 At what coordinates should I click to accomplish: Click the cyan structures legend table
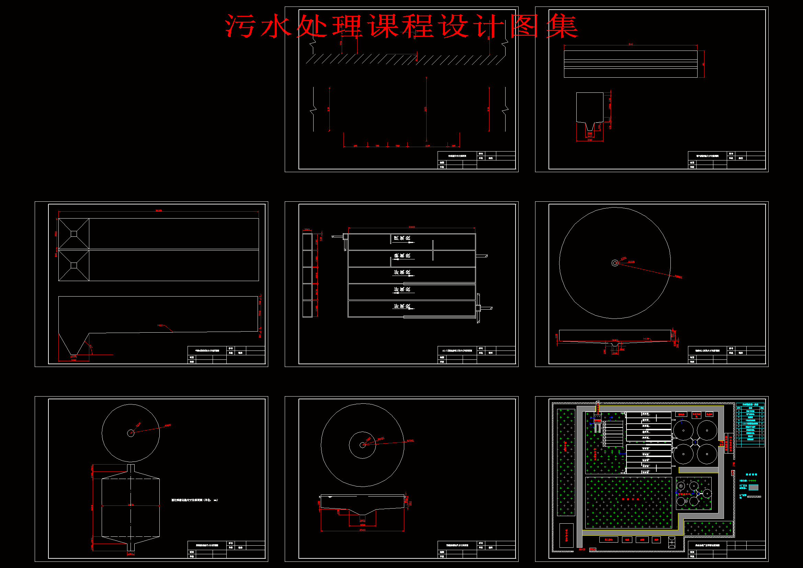click(x=750, y=425)
